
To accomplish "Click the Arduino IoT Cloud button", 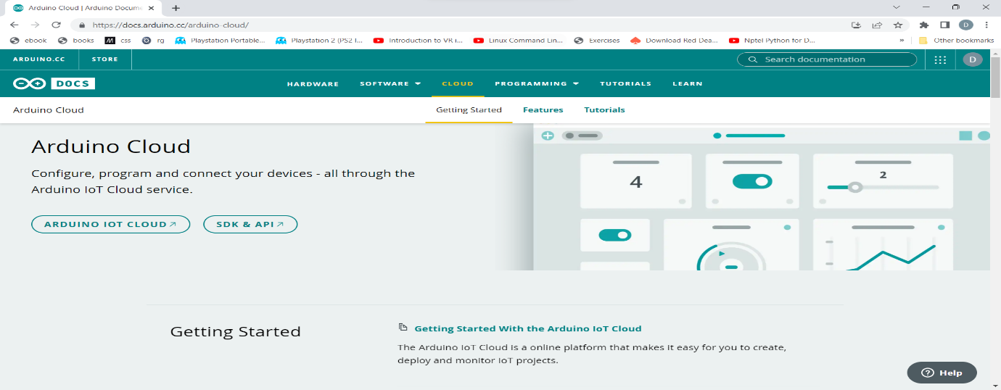I will coord(110,224).
